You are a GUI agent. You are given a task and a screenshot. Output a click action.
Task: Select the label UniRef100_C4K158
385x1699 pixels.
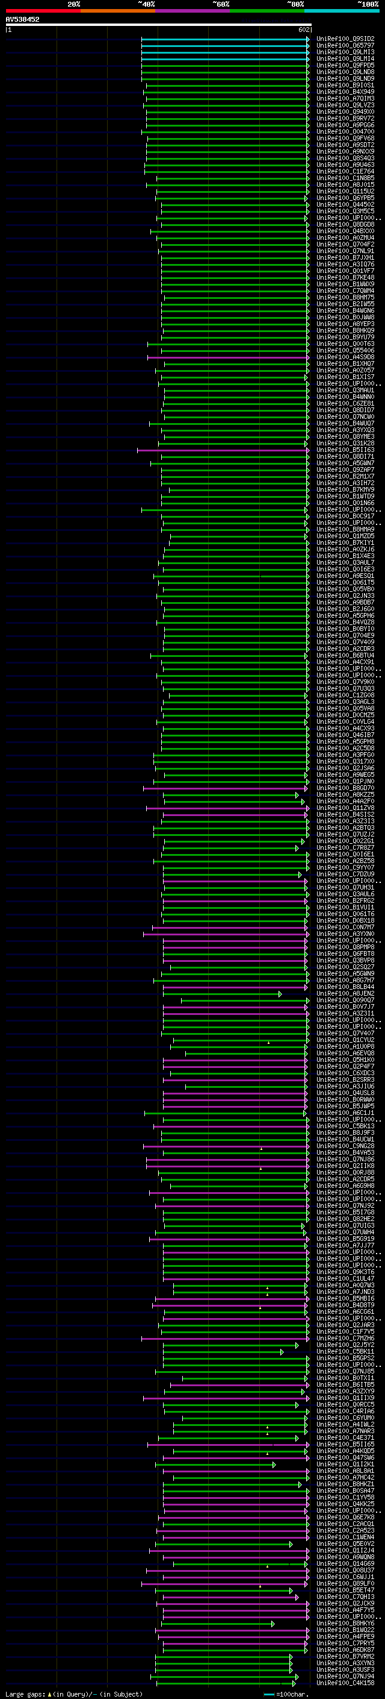345,1683
